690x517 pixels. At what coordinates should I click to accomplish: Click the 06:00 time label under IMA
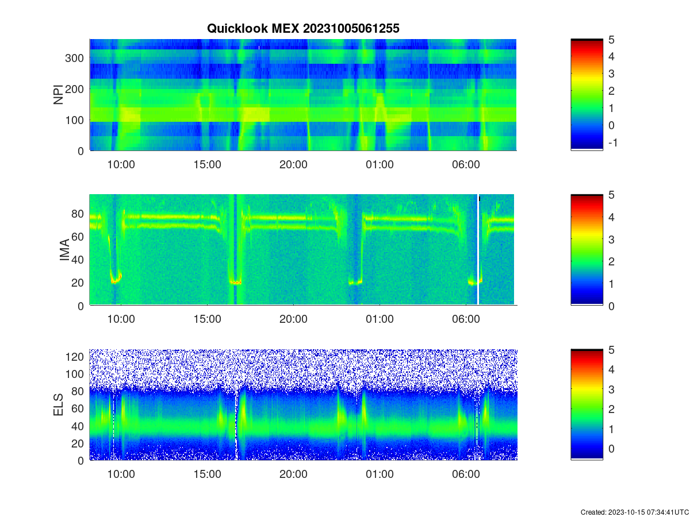pyautogui.click(x=466, y=319)
